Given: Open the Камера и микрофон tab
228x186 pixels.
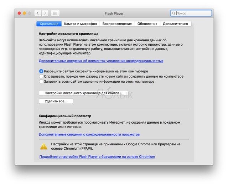Looking at the screenshot, I should (81, 24).
